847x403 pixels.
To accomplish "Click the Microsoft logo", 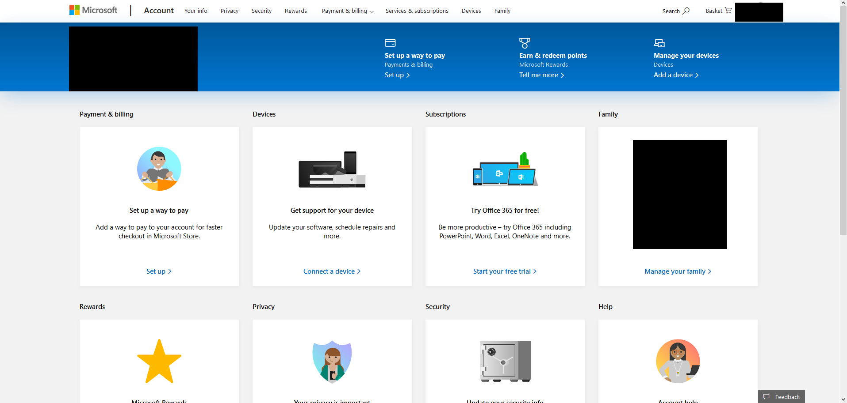I will tap(93, 10).
